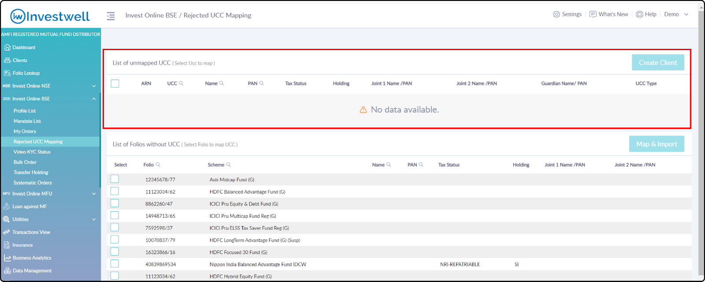
Task: Click the Business Analytics chart icon
Action: [7, 258]
